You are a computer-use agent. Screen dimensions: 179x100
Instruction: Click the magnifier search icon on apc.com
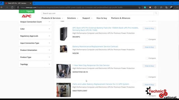coord(156,13)
